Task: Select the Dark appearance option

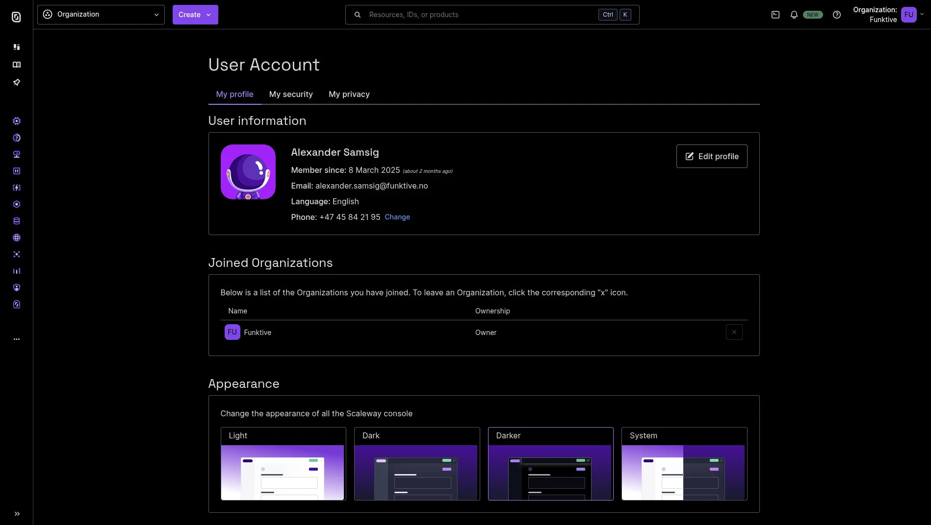Action: (x=417, y=464)
